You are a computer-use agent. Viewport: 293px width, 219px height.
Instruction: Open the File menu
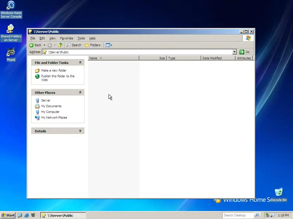pyautogui.click(x=33, y=38)
